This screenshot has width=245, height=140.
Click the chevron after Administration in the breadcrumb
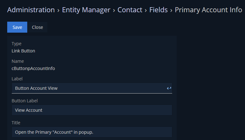coord(58,10)
